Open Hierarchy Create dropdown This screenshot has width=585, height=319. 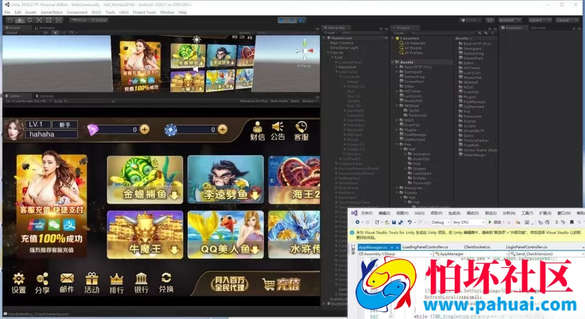pyautogui.click(x=330, y=33)
